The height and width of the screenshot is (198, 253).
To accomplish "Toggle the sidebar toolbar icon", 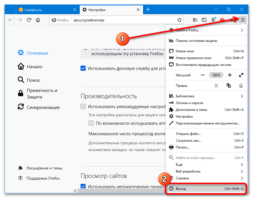I will coord(204,20).
